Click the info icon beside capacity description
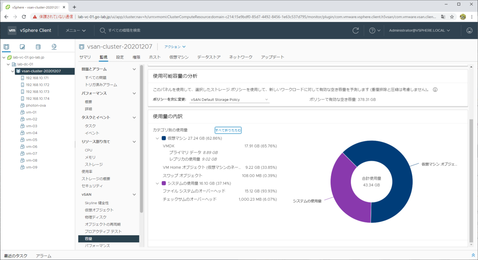The image size is (478, 260). point(435,90)
